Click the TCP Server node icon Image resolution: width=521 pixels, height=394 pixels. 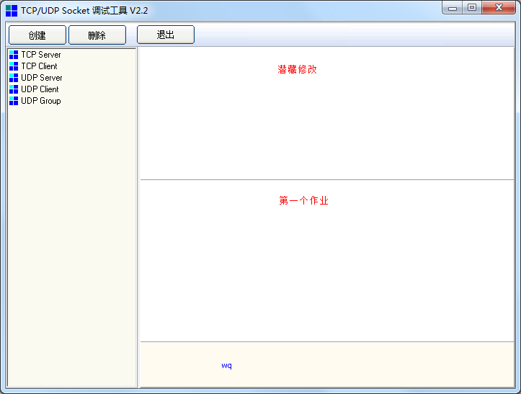14,55
